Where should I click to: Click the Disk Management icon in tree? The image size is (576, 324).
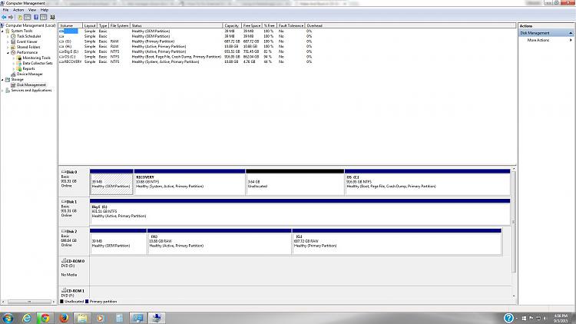pos(13,85)
